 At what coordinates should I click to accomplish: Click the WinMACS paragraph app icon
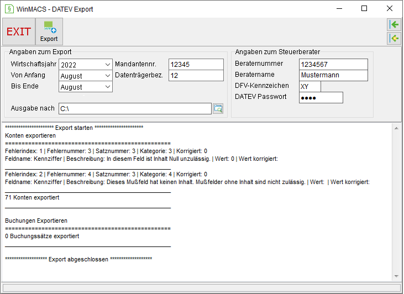pos(9,9)
